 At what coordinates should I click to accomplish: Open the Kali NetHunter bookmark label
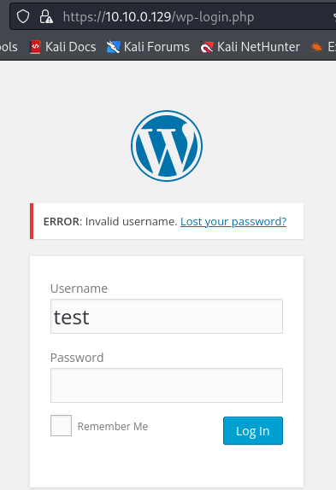(258, 47)
